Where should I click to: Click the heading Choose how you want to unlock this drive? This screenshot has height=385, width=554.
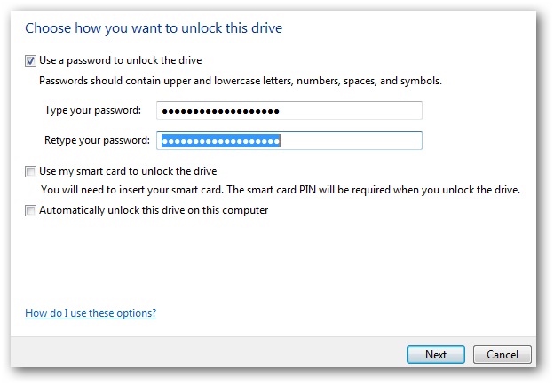pos(154,28)
